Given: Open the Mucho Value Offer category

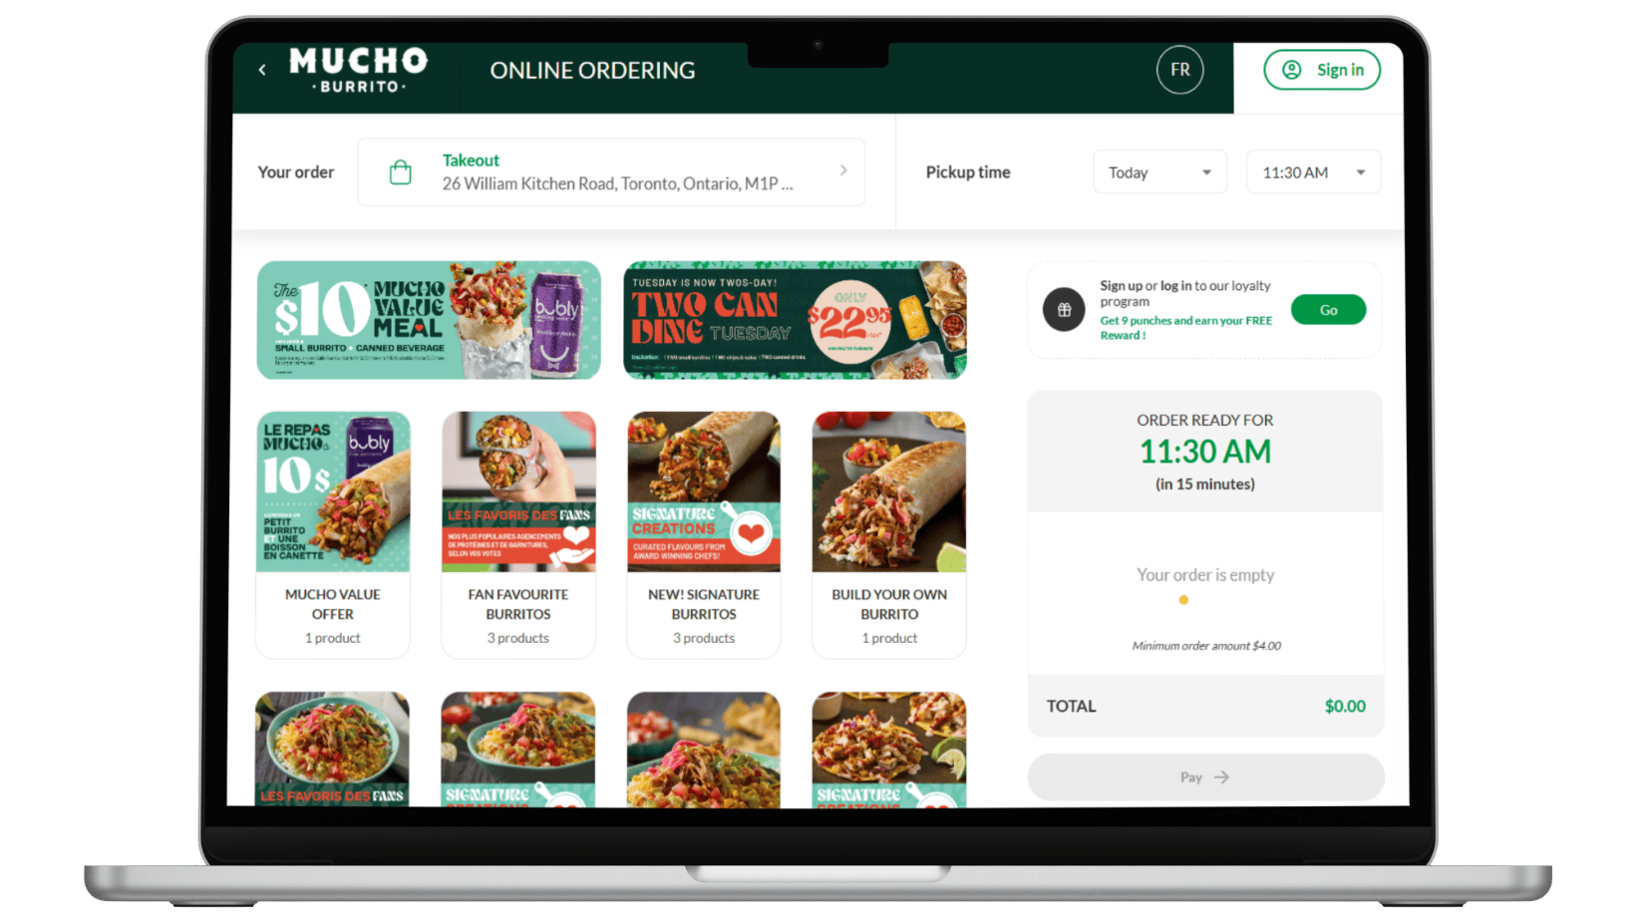Looking at the screenshot, I should click(x=333, y=534).
